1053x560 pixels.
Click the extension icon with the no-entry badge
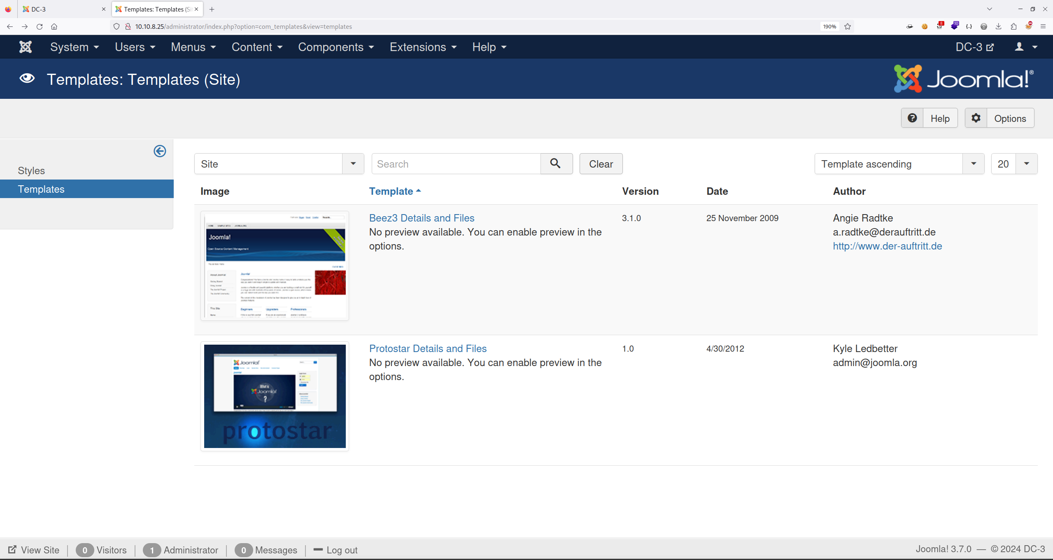pos(1029,26)
